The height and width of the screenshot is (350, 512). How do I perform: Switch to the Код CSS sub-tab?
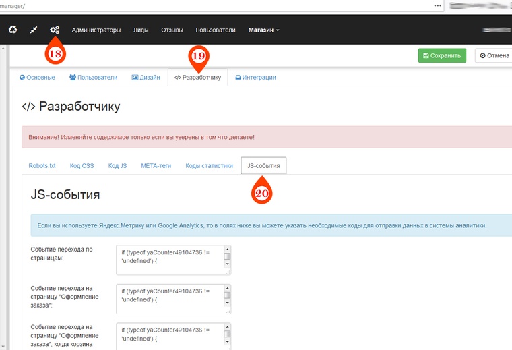pos(82,165)
